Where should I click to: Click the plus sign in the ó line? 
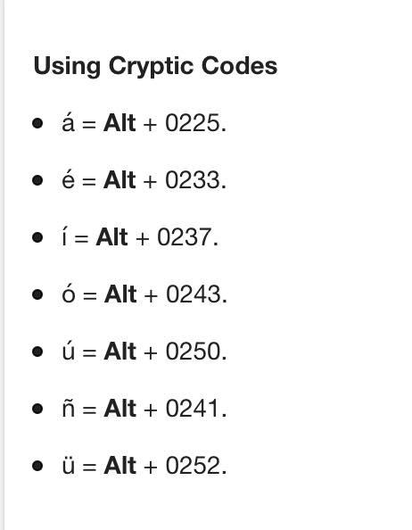[x=151, y=295]
